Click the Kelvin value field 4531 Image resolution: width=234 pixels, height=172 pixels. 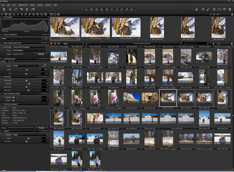coord(45,70)
